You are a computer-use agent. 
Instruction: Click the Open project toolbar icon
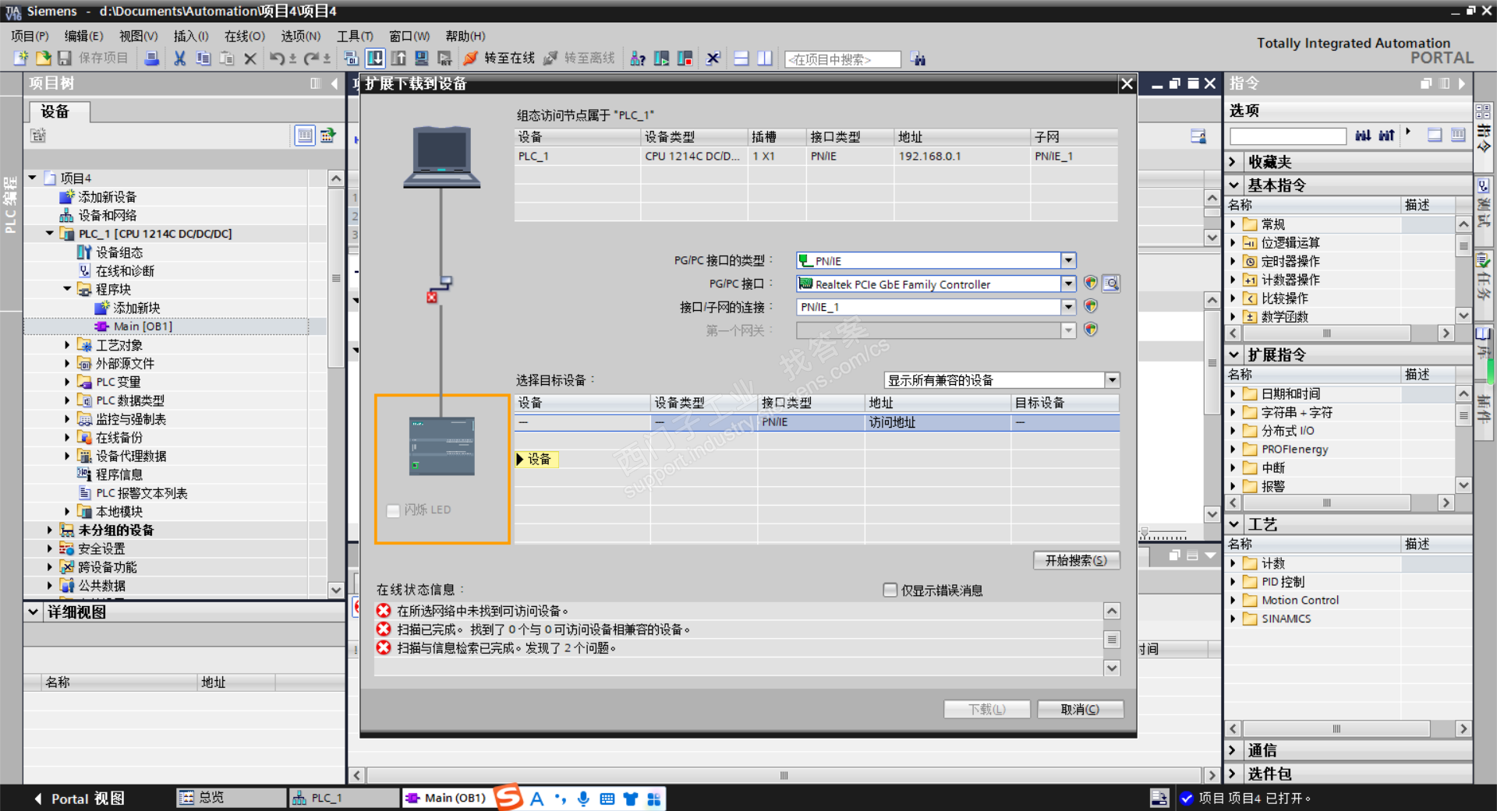point(43,58)
